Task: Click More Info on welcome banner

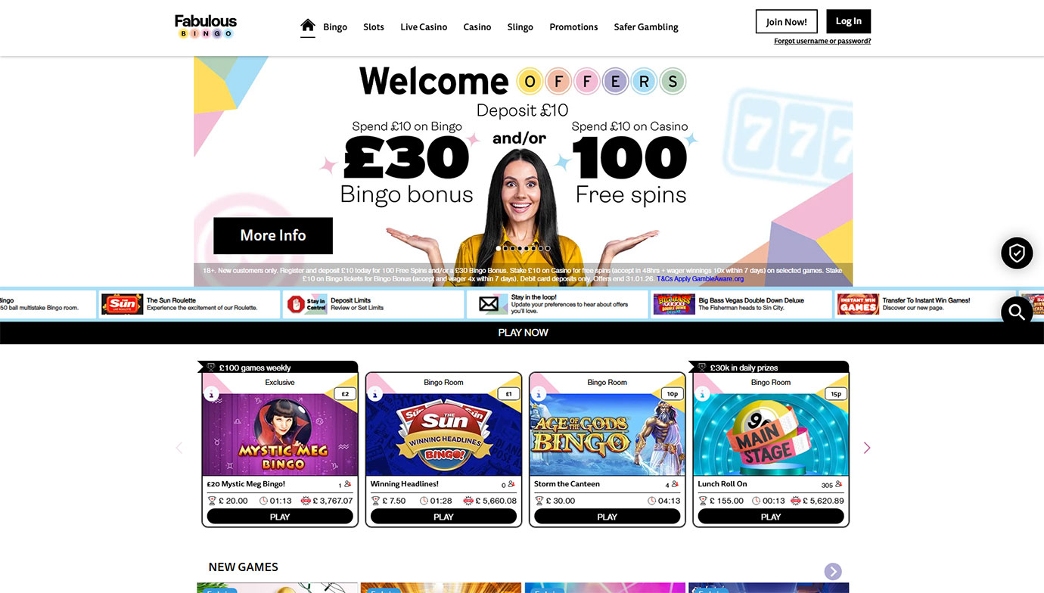Action: [x=273, y=235]
